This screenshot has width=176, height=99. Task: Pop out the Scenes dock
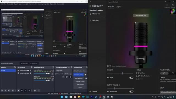point(15,67)
